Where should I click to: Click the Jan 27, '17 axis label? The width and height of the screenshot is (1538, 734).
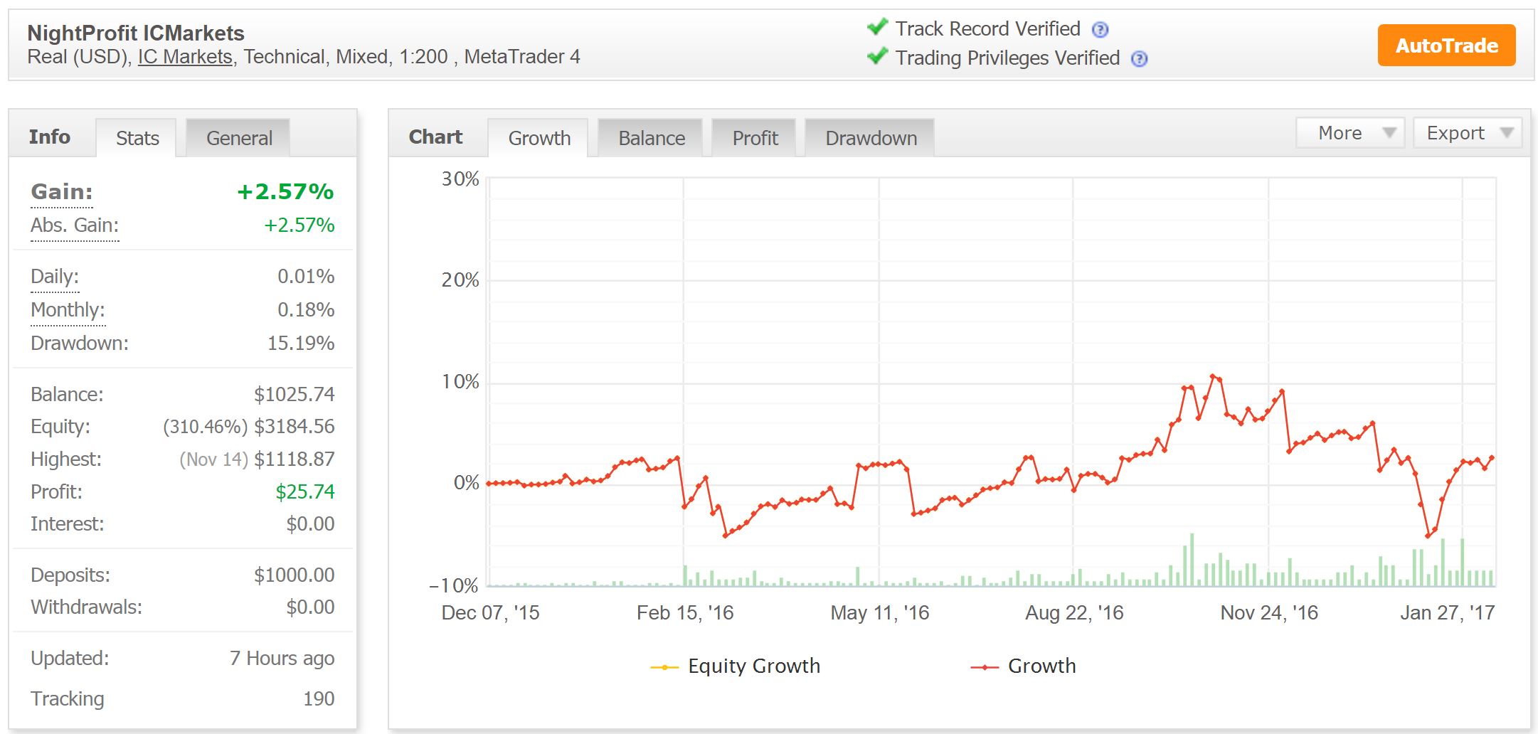pos(1448,613)
